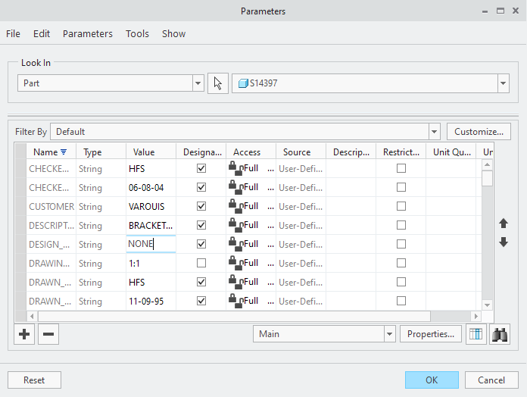Viewport: 527px width, 397px height.
Task: Open the Show menu
Action: click(173, 33)
